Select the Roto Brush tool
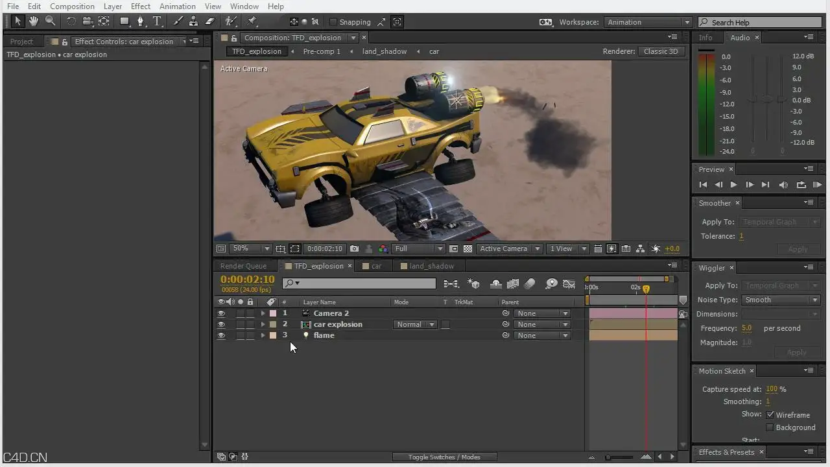This screenshot has width=830, height=467. click(231, 21)
